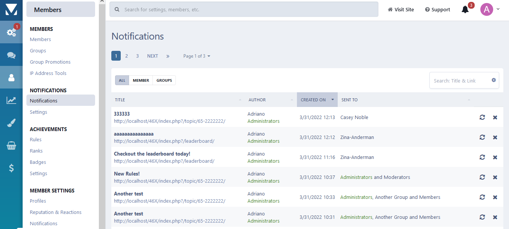The width and height of the screenshot is (509, 229).
Task: Resend Checkout the leaderboard today! notification
Action: click(482, 157)
